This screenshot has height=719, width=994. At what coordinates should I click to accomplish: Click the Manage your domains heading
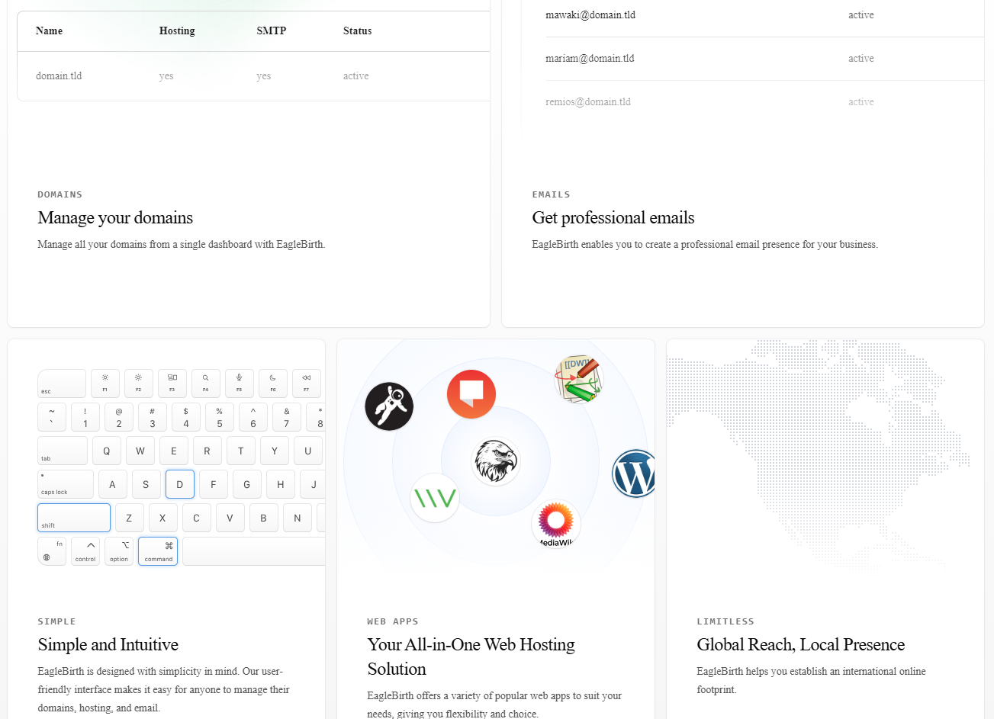click(x=115, y=218)
